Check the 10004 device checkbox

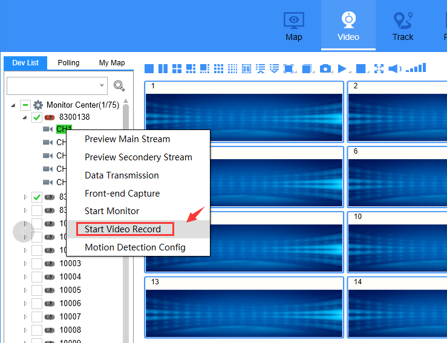pos(37,277)
